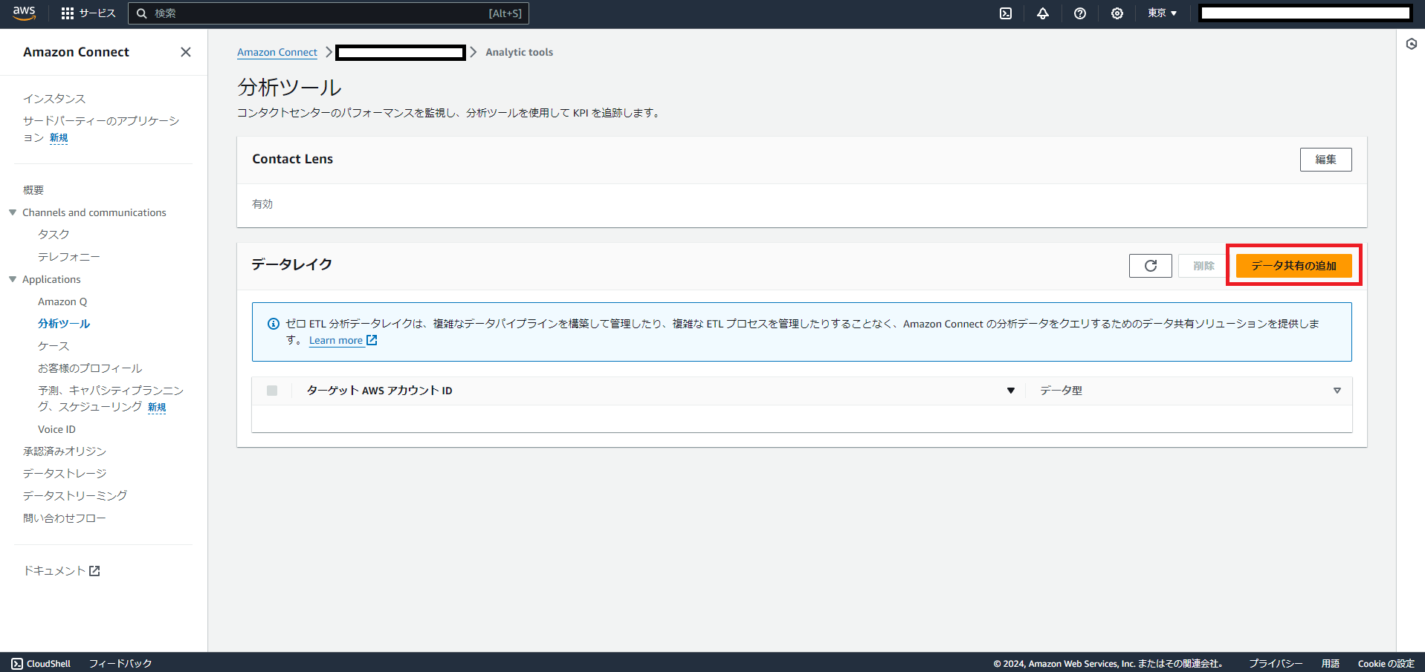The height and width of the screenshot is (672, 1425).
Task: Select 予測、キャパシティプランニング item
Action: click(111, 399)
